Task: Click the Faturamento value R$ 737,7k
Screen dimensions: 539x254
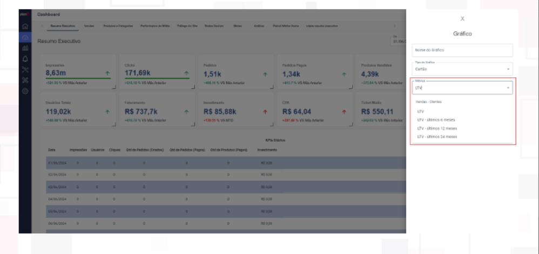Action: [x=141, y=111]
